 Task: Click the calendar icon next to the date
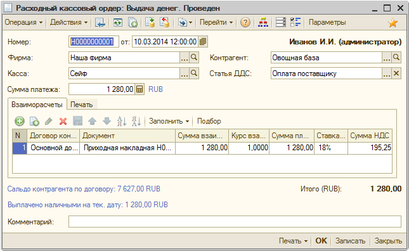[x=203, y=42]
